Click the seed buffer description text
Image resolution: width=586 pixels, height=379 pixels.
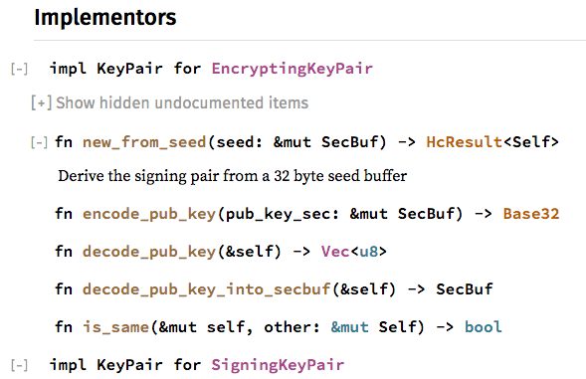pos(232,176)
